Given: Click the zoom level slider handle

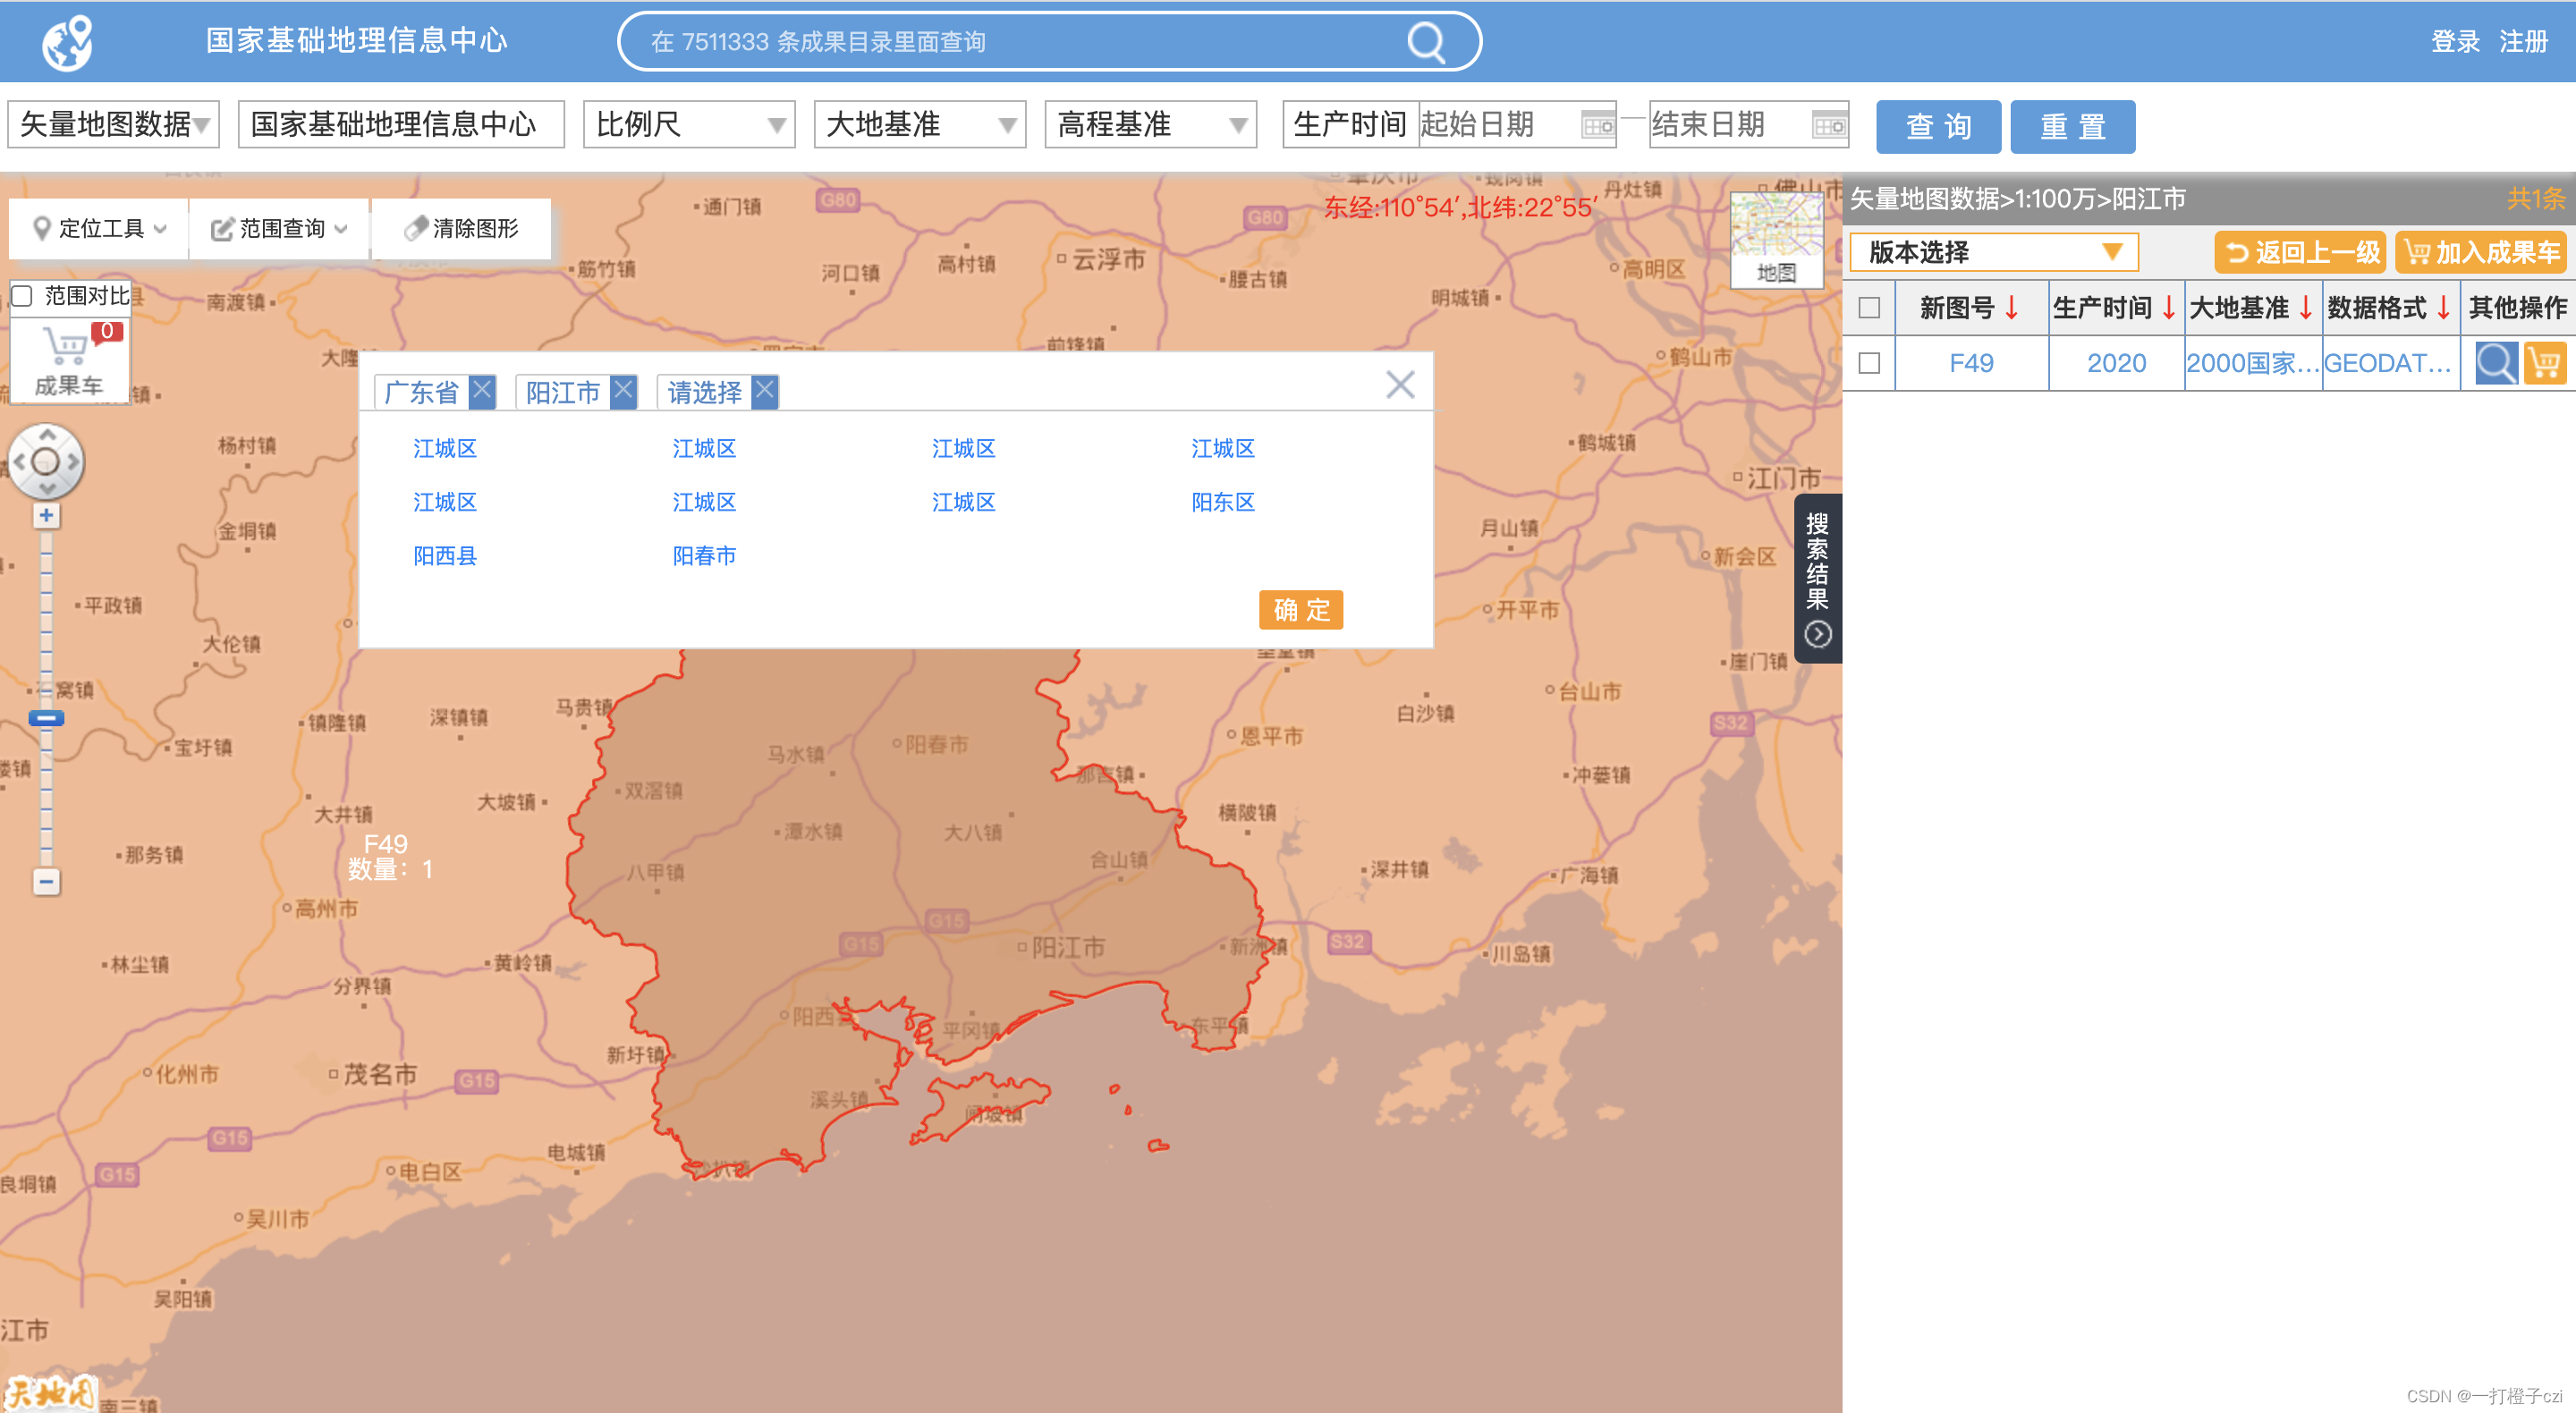Looking at the screenshot, I should [x=46, y=718].
